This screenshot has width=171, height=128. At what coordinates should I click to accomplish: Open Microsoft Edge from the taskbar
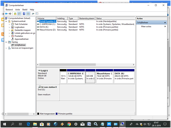click(28, 124)
